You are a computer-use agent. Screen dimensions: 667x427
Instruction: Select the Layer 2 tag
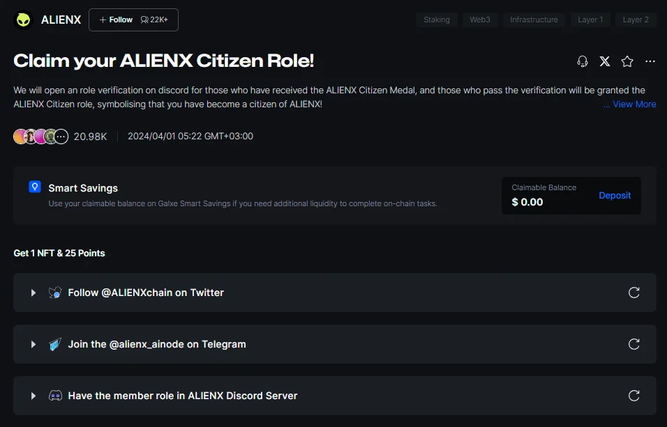[636, 20]
